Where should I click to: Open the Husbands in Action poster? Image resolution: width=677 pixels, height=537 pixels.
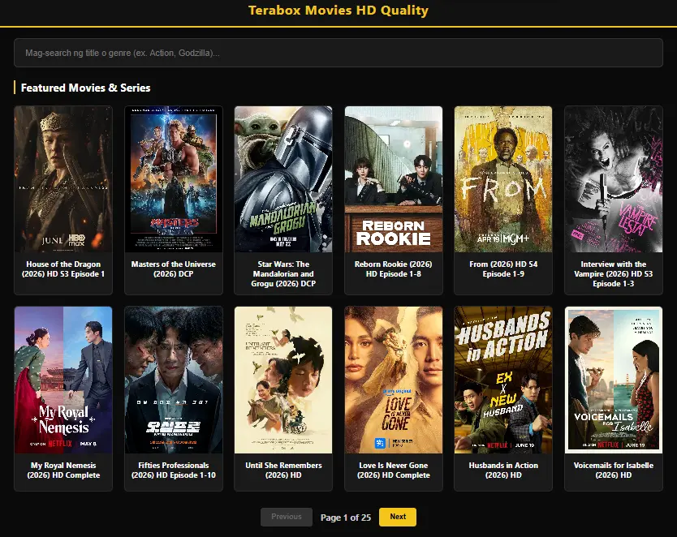[x=503, y=380]
